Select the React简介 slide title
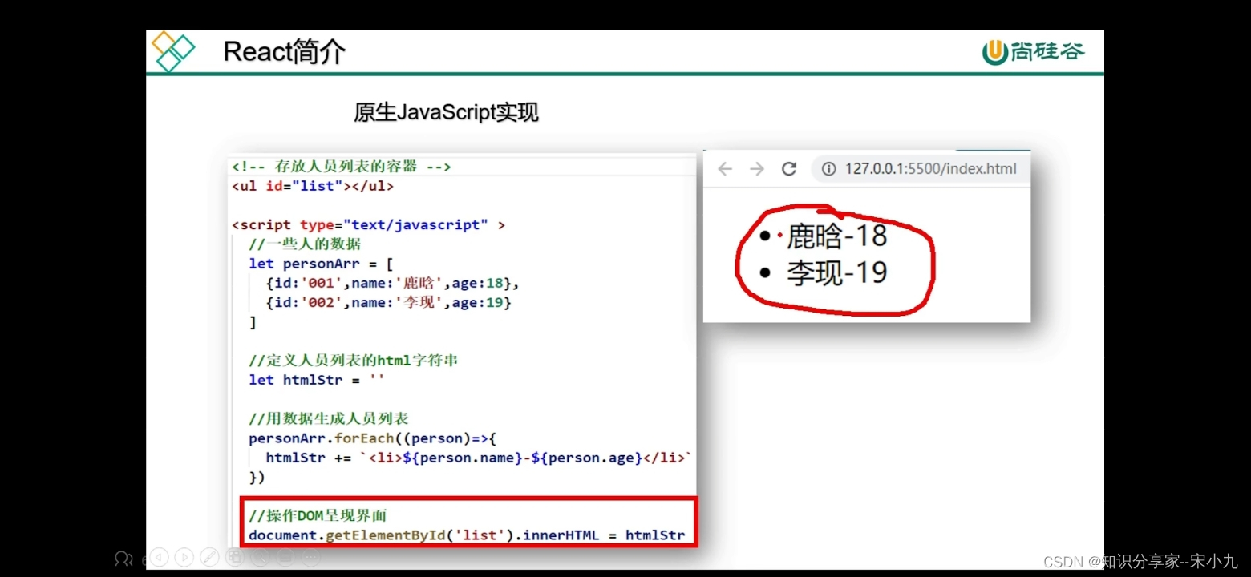Viewport: 1251px width, 577px height. 285,52
